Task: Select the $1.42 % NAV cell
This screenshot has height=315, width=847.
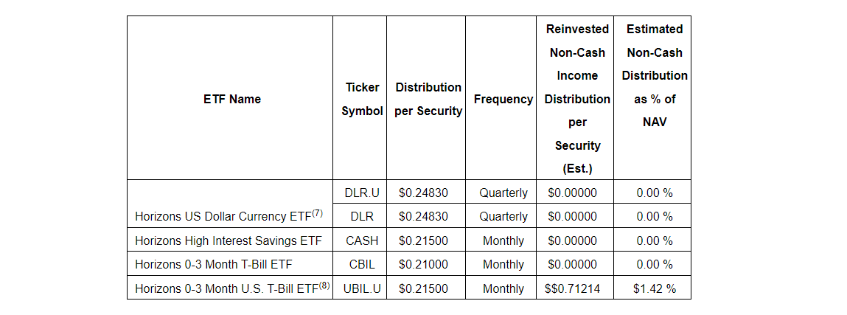Action: [654, 288]
